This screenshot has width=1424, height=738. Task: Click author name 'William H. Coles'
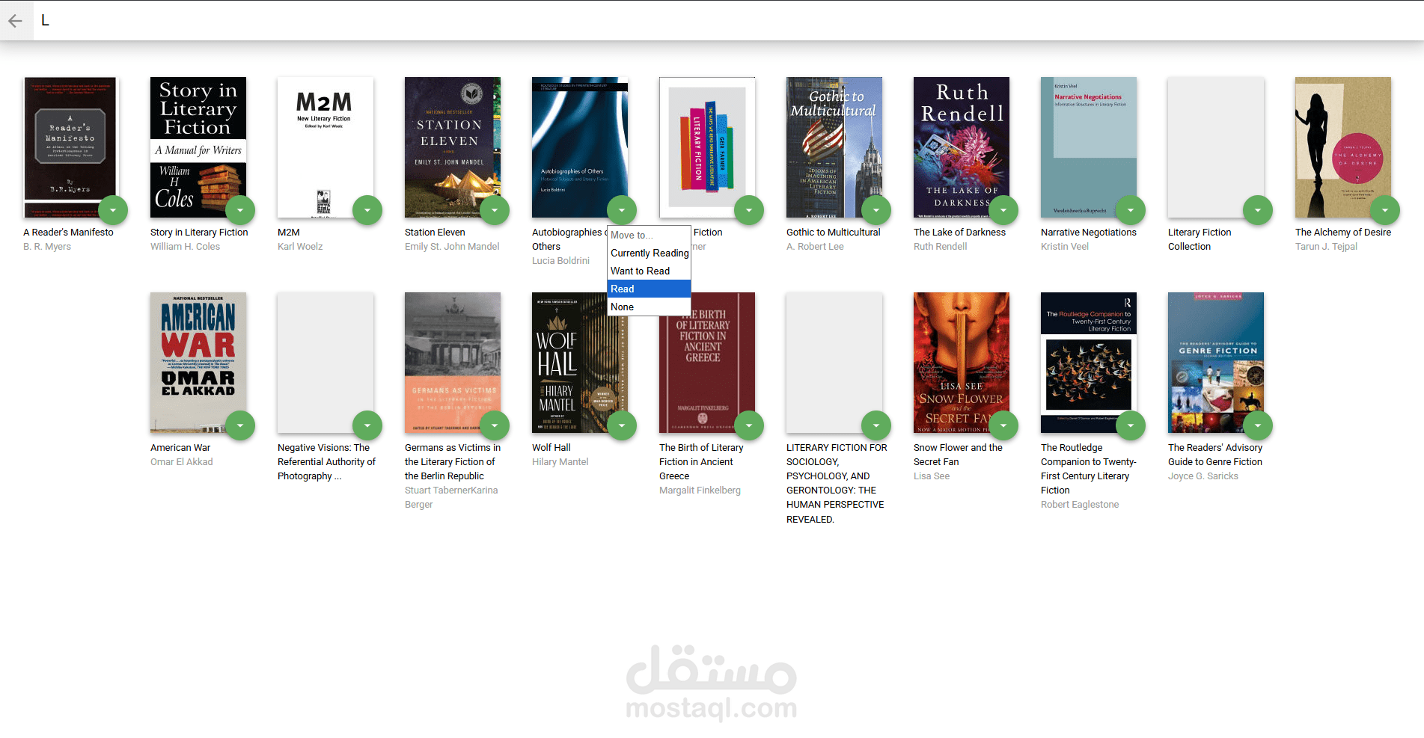pyautogui.click(x=185, y=247)
